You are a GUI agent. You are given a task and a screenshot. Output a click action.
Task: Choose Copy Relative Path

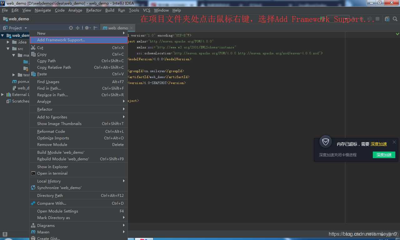pyautogui.click(x=78, y=67)
